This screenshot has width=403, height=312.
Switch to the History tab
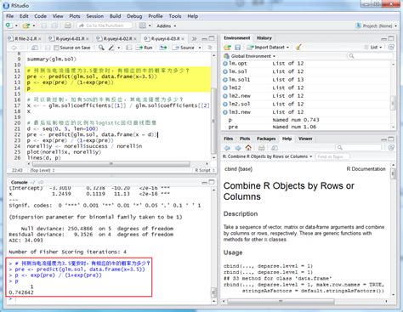(264, 38)
